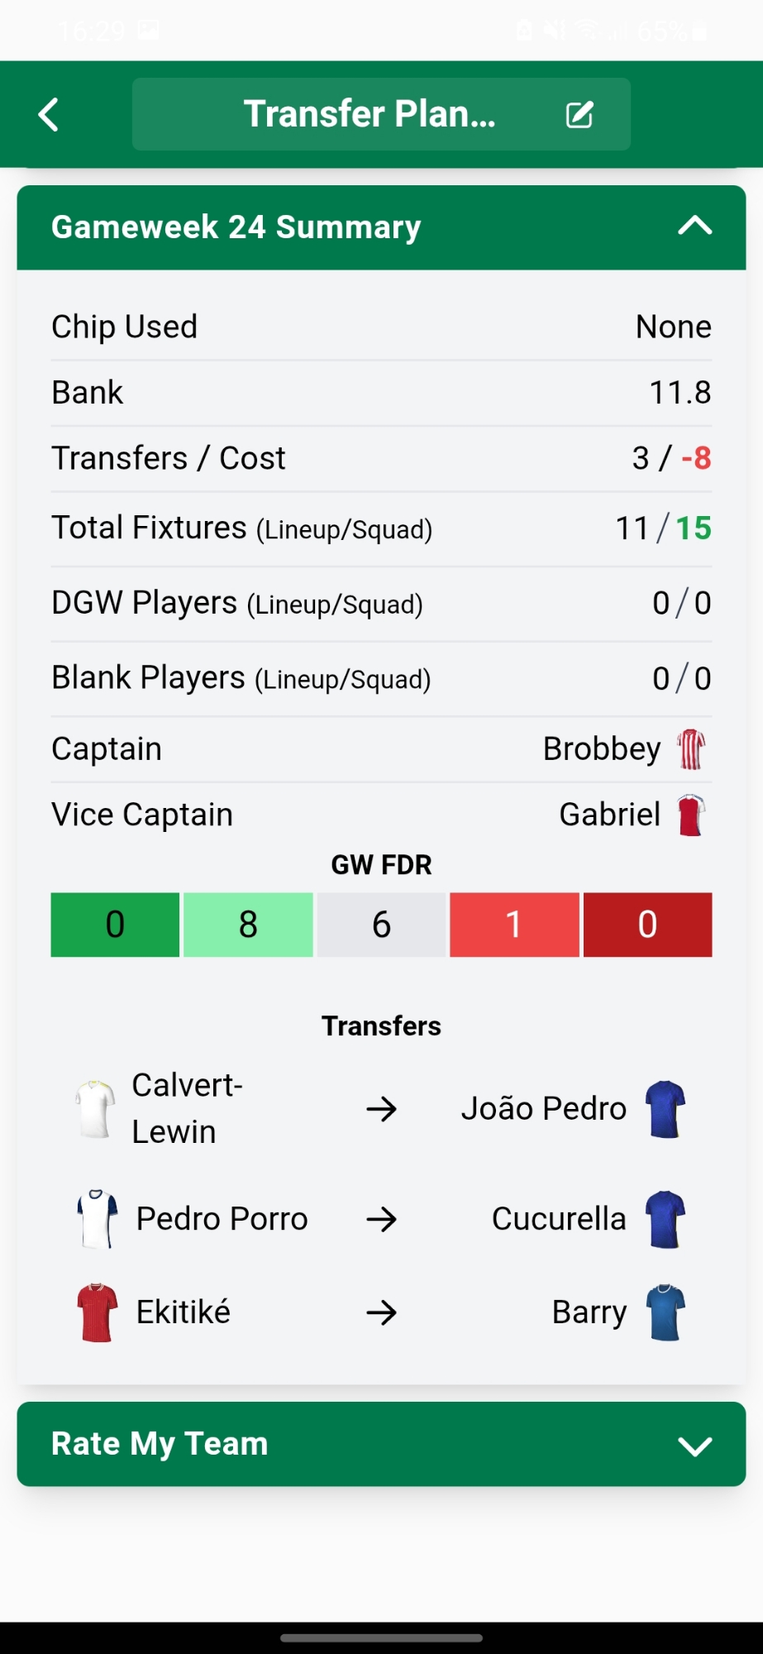Open the Transfer Plan title dropdown

click(370, 114)
